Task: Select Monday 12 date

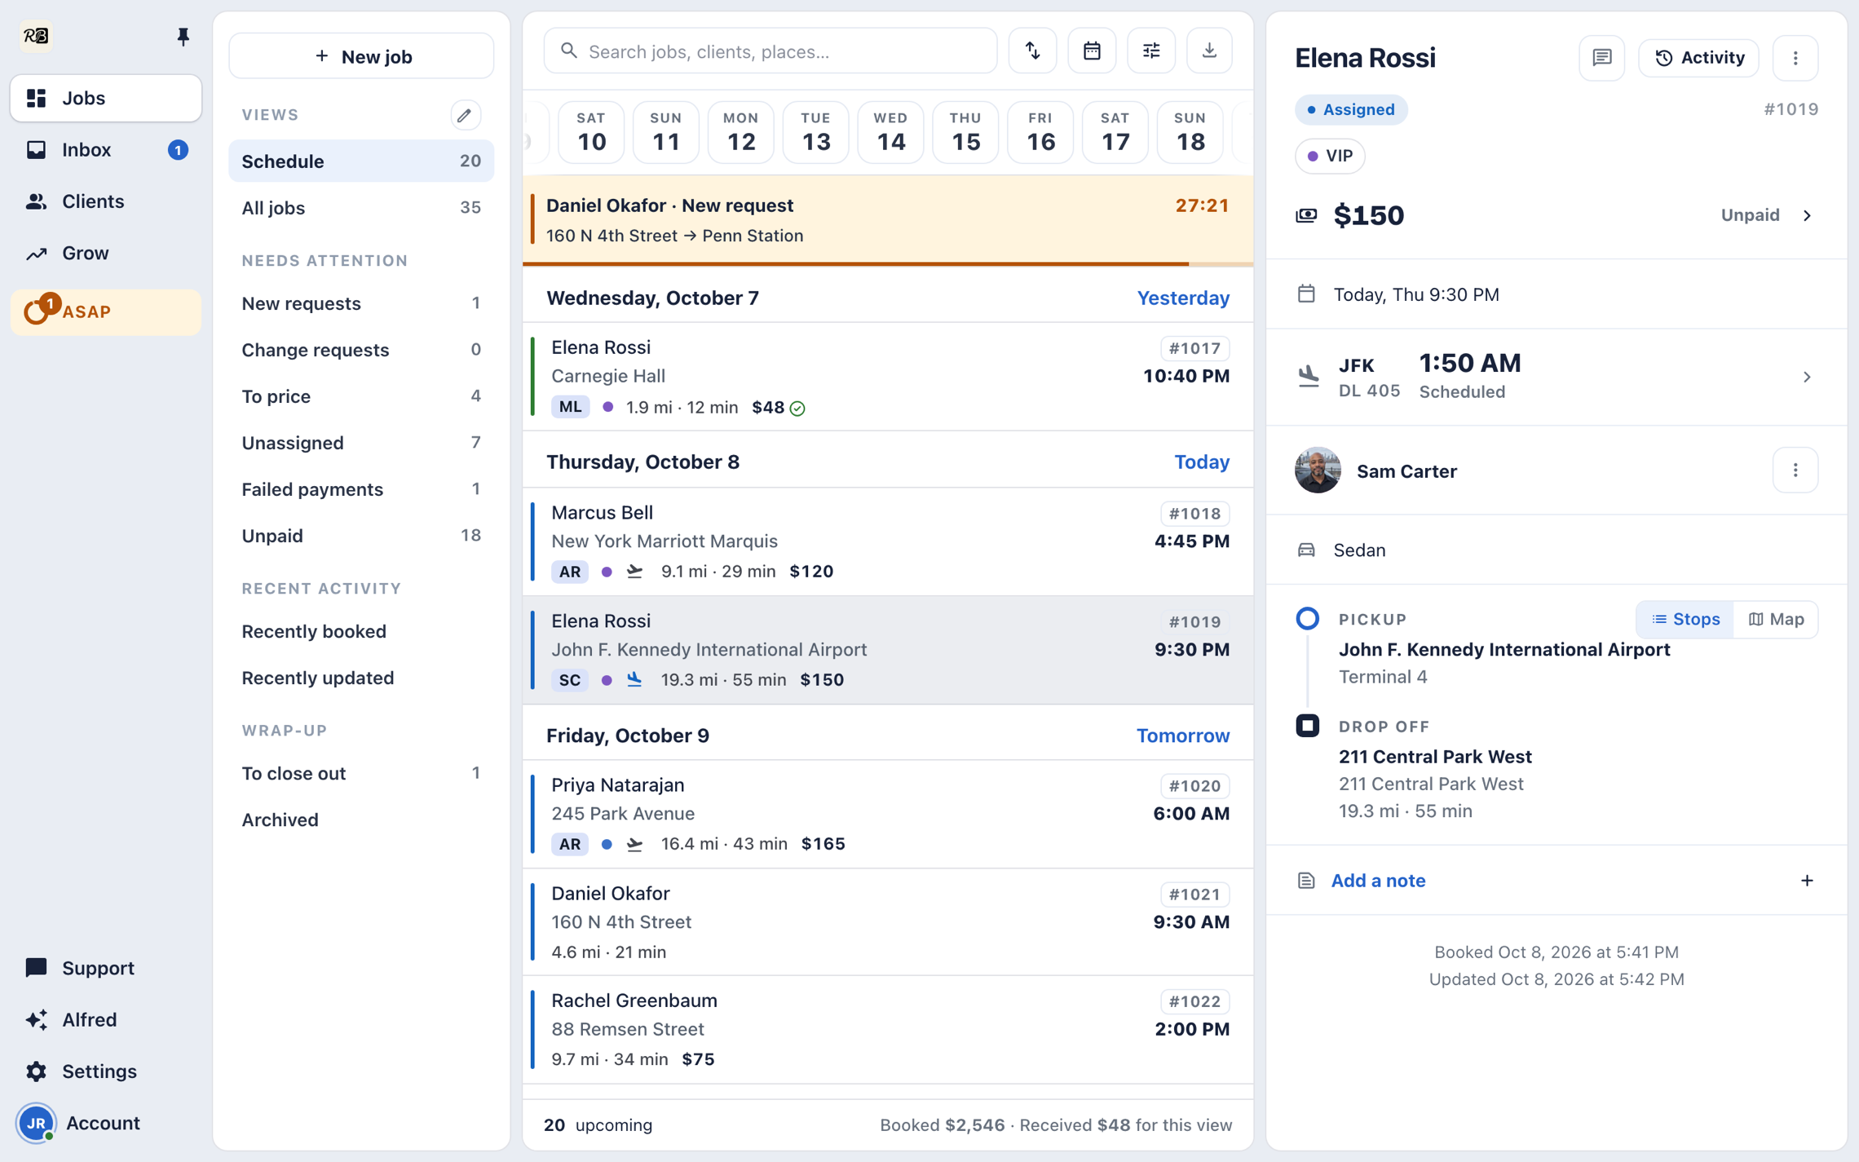Action: tap(740, 132)
